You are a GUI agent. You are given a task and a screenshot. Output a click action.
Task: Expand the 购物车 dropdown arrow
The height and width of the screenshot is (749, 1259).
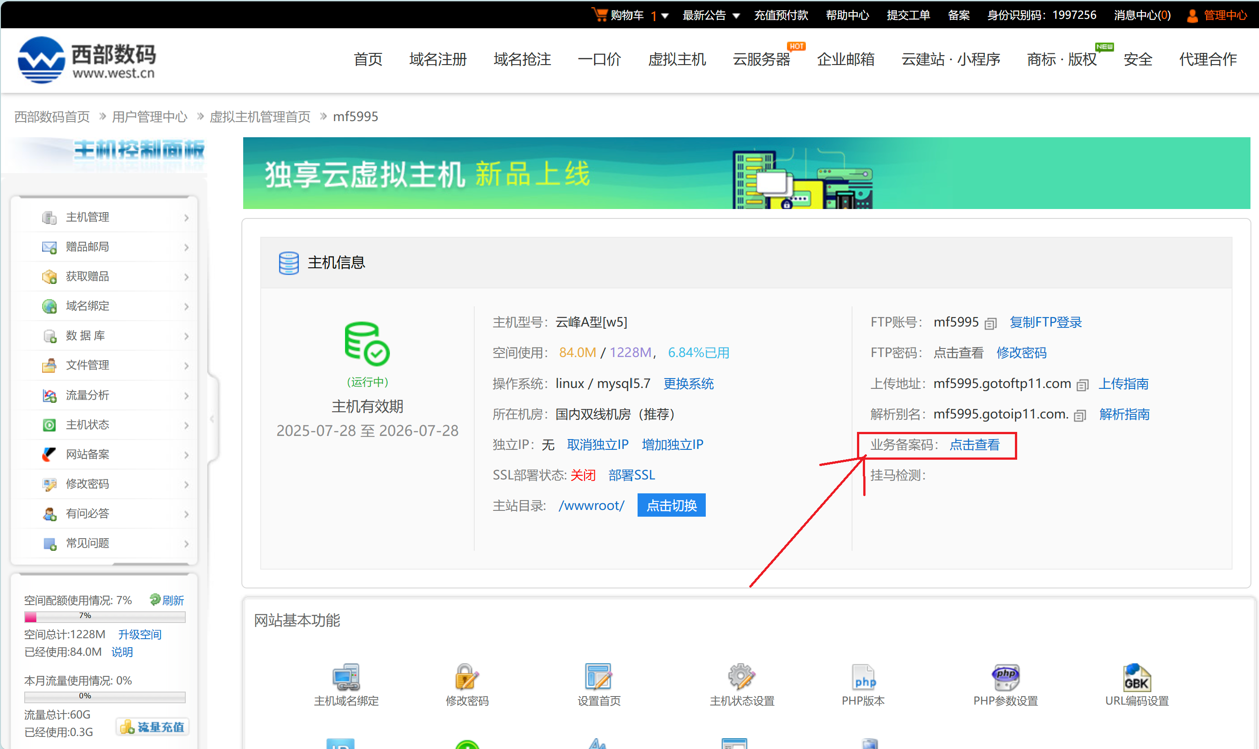click(665, 16)
